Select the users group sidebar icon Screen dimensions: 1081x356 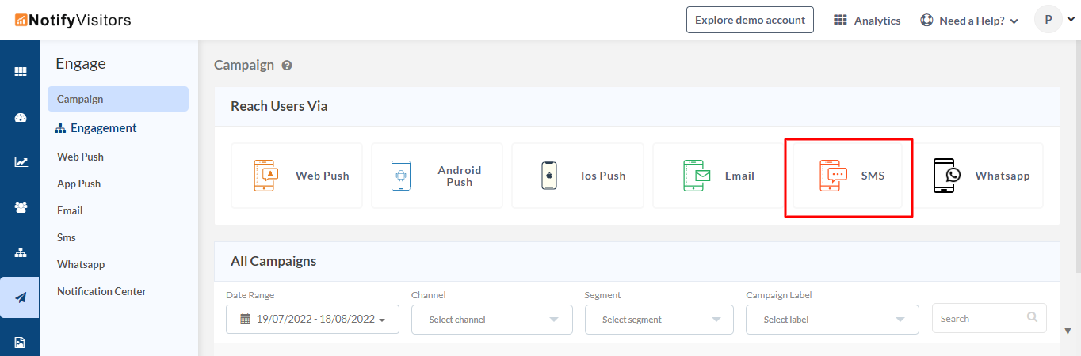(x=21, y=207)
